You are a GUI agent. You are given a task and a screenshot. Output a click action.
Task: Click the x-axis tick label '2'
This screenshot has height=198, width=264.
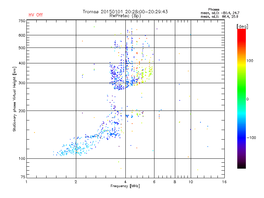(76, 182)
